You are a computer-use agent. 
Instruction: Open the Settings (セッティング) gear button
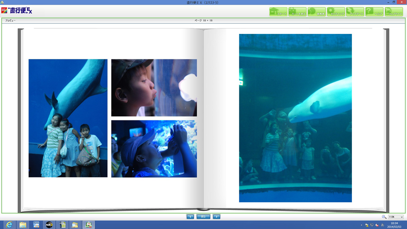coord(336,12)
